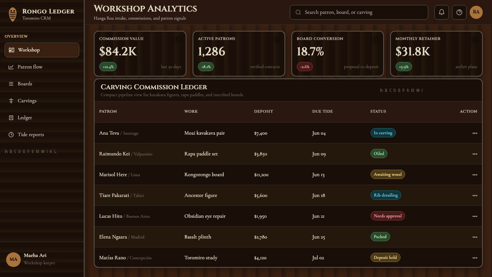The height and width of the screenshot is (277, 492).
Task: Open the action menu for Marisol Here
Action: click(475, 175)
